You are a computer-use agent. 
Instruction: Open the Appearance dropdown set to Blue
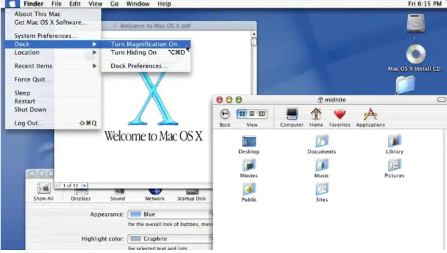pos(169,215)
